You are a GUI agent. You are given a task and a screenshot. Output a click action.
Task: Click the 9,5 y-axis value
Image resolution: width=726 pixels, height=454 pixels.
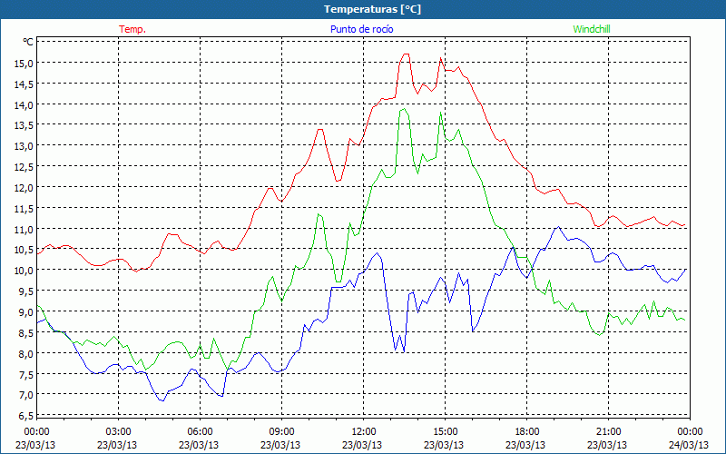click(x=26, y=291)
